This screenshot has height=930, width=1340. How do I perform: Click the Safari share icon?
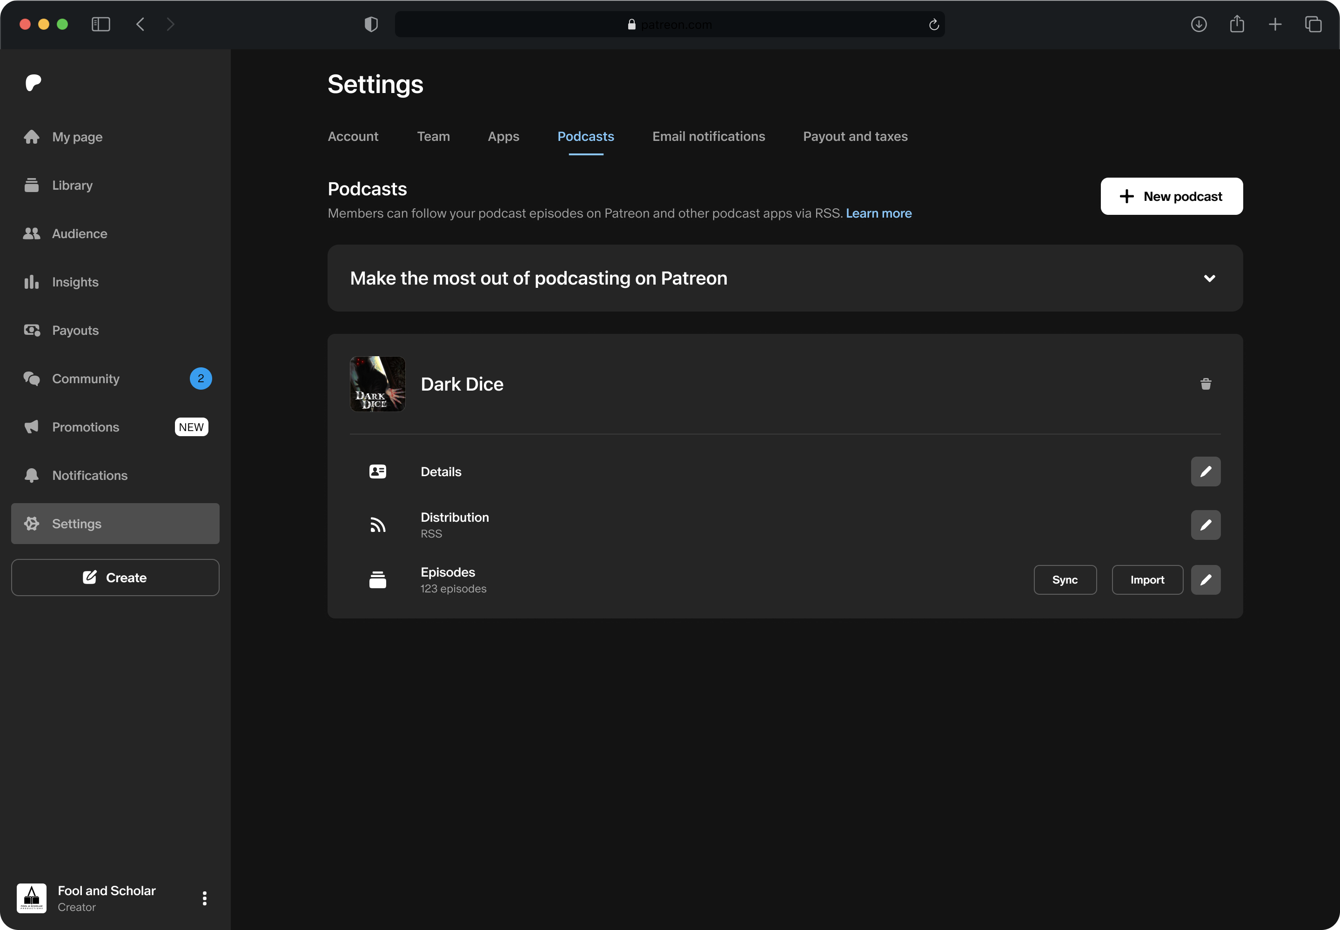[1237, 24]
